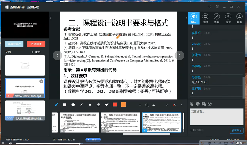Click the clear-all brush icon
This screenshot has width=247, height=145.
(107, 105)
